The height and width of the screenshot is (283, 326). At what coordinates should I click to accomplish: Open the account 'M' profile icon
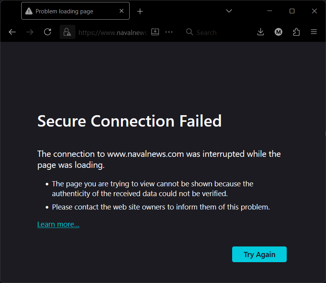coord(278,32)
